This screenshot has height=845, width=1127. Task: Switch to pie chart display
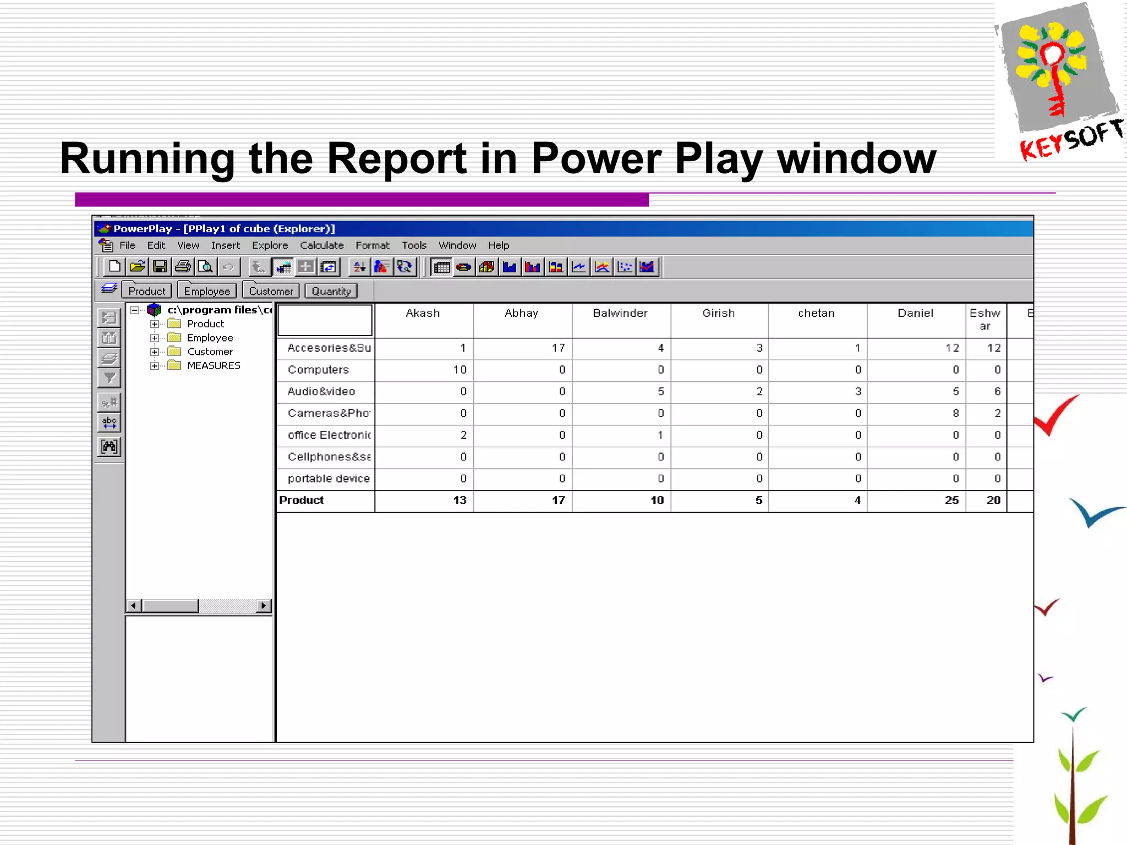coord(464,268)
